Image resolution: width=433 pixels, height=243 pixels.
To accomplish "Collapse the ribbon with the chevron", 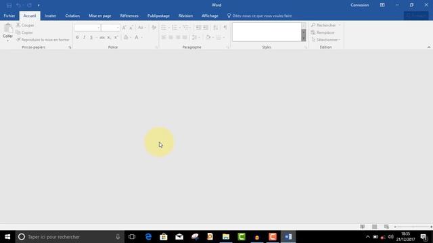I will point(429,47).
